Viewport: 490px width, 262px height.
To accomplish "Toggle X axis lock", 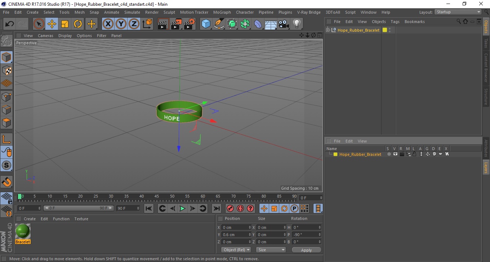I will 108,24.
